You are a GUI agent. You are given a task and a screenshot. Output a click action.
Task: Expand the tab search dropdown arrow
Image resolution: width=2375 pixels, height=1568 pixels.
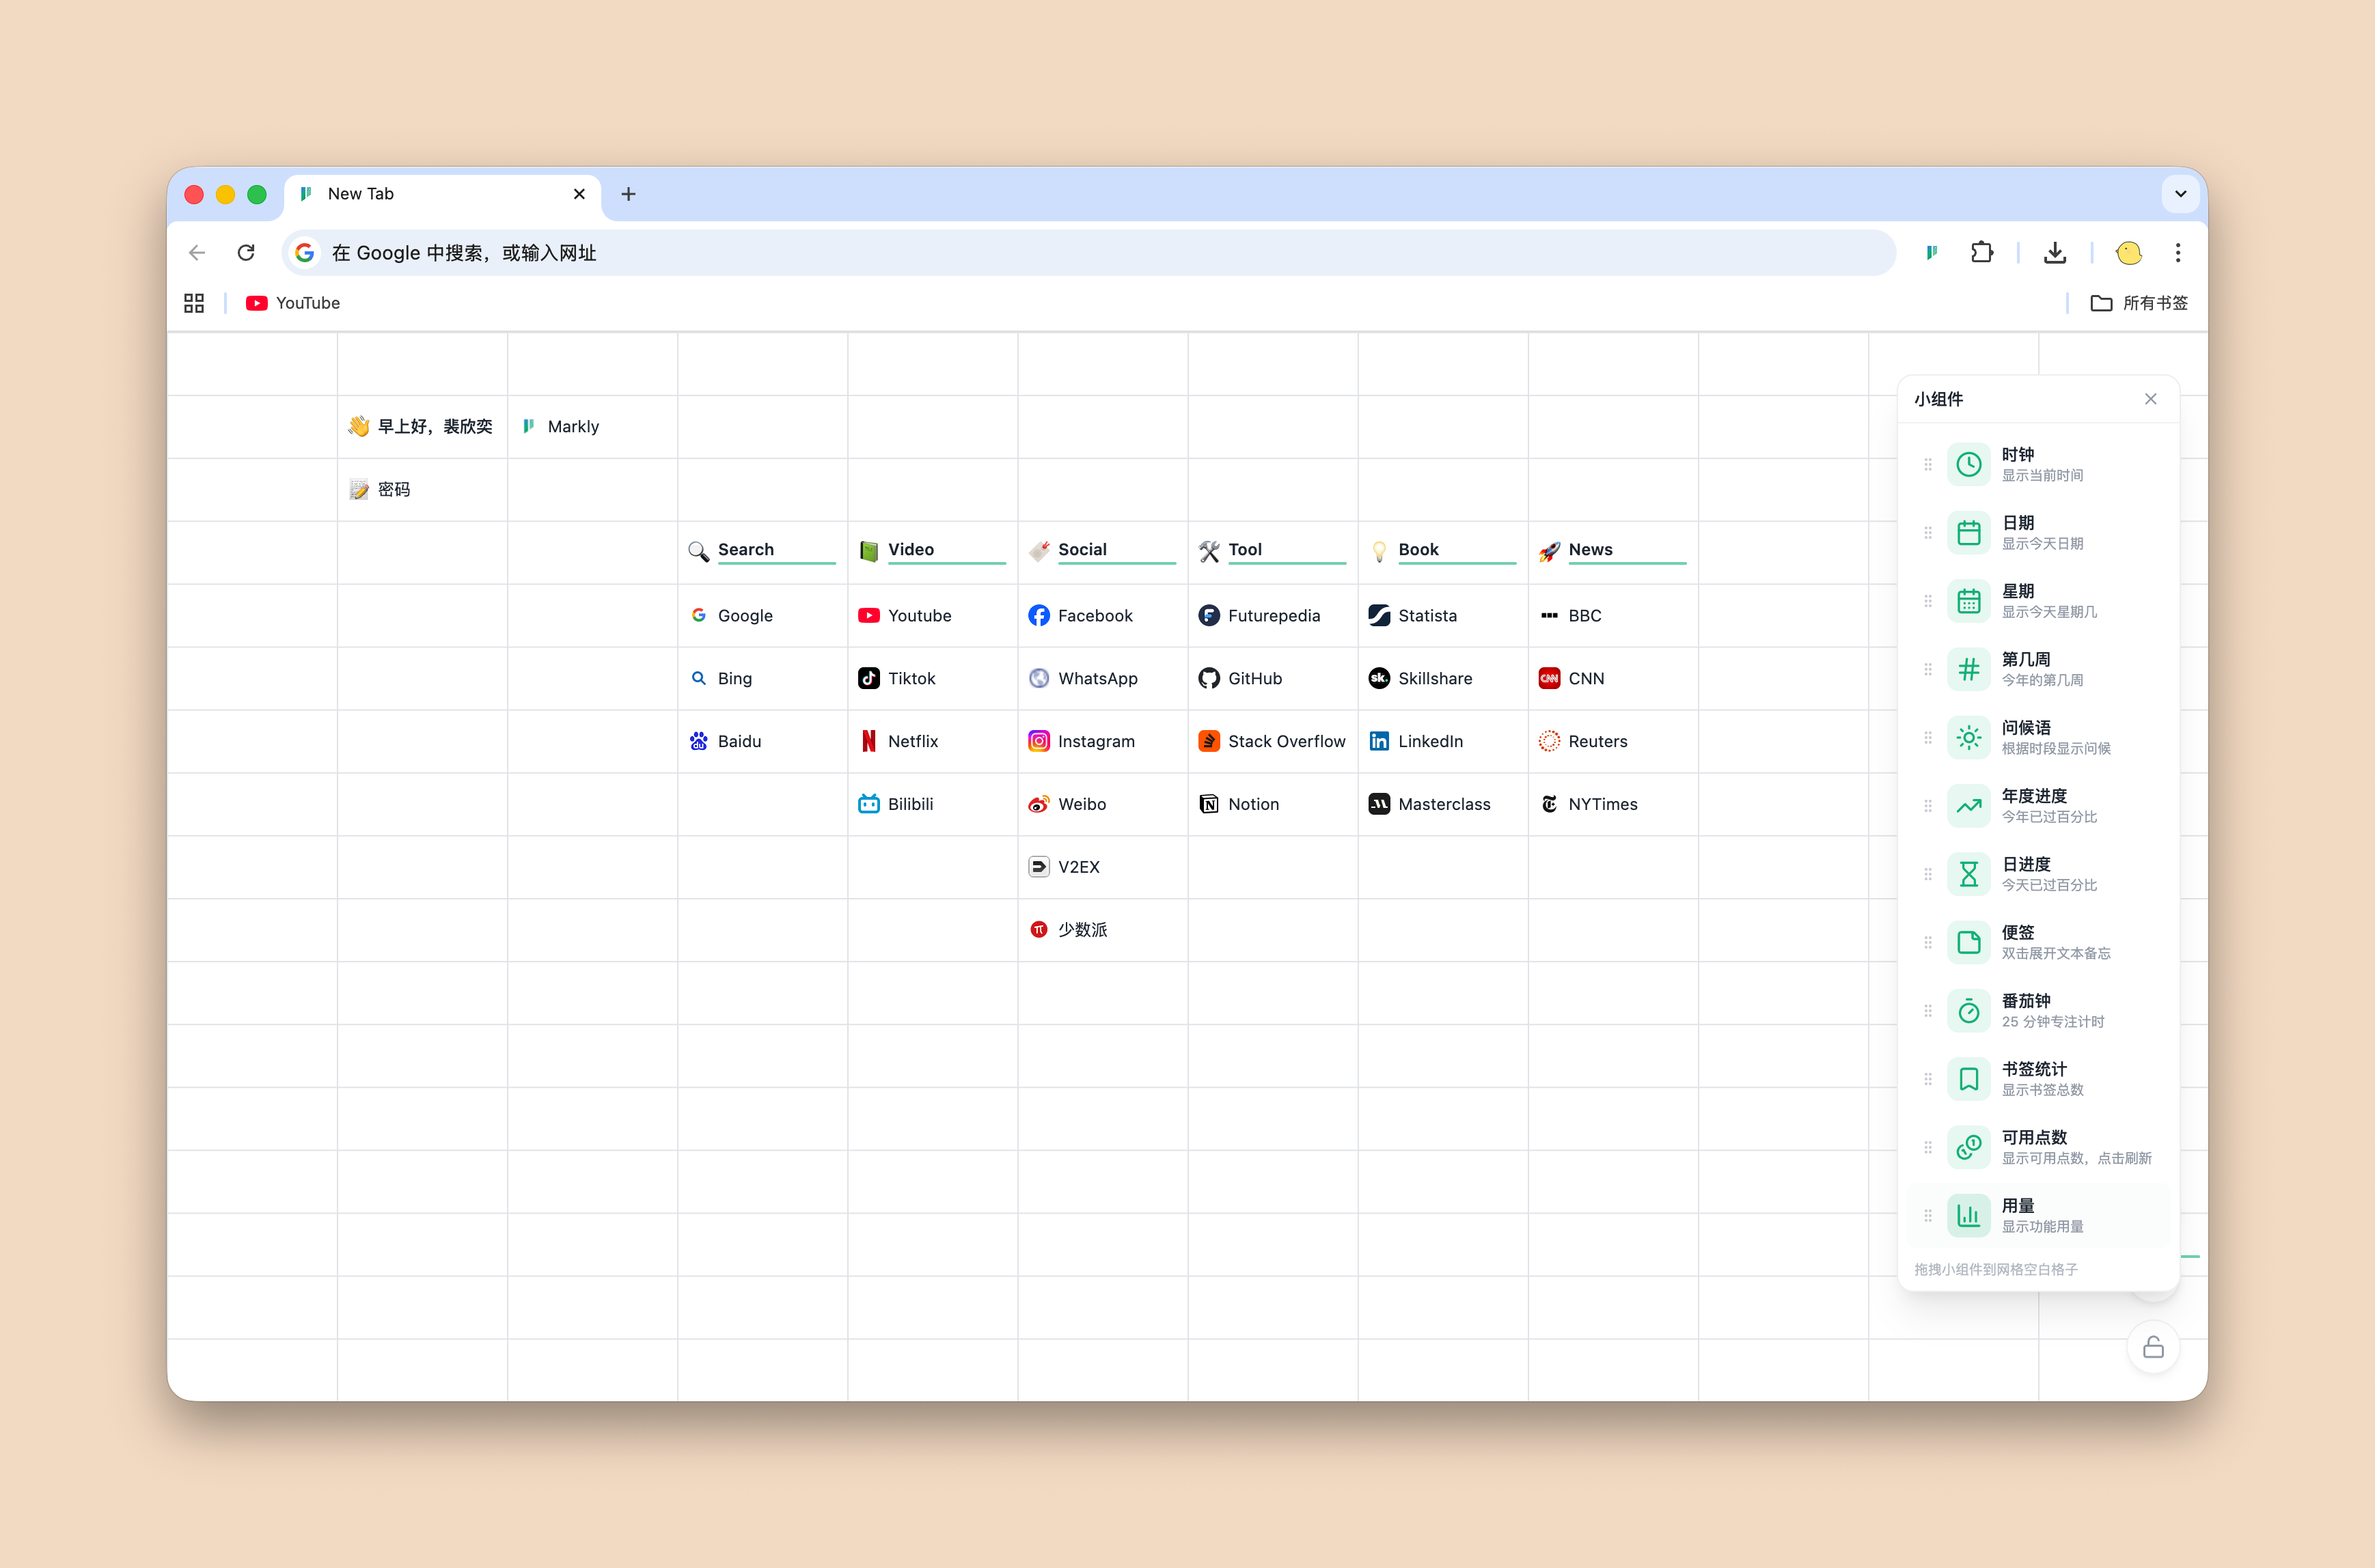[2180, 194]
